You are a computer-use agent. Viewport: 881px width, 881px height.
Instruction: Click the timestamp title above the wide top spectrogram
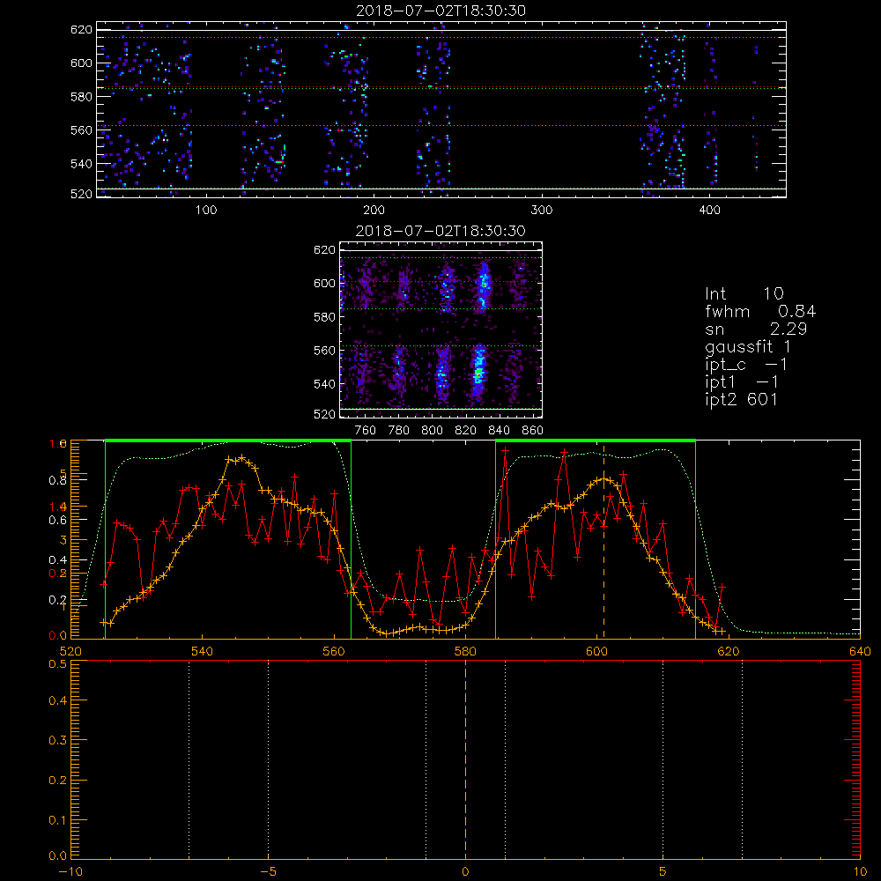(x=440, y=11)
